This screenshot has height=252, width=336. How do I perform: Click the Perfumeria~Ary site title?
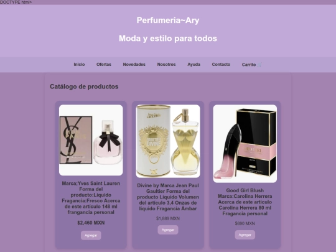168,21
